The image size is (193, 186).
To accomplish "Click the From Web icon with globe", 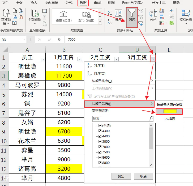I will (15, 17).
